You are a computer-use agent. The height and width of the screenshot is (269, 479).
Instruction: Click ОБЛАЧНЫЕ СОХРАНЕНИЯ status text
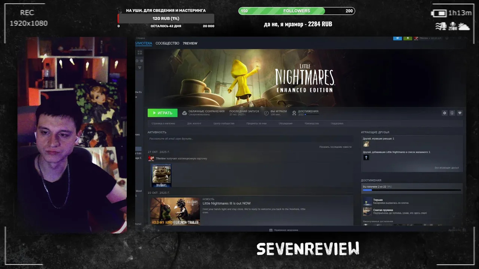pyautogui.click(x=206, y=111)
